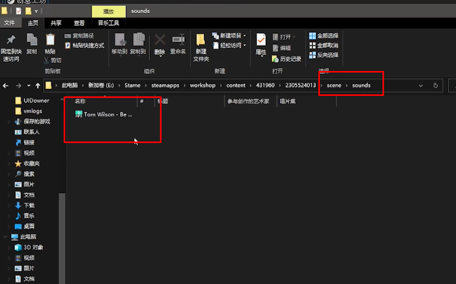
Task: Click the Open button in ribbon
Action: [x=284, y=37]
